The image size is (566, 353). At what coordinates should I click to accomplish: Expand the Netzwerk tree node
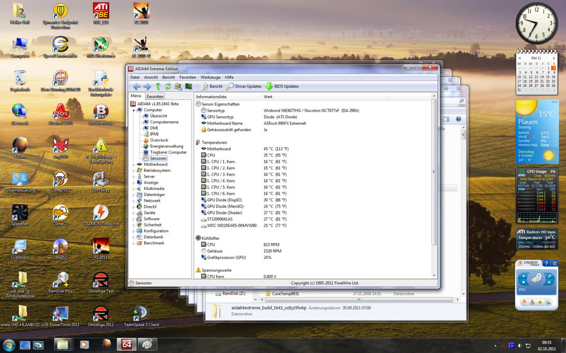[x=133, y=201]
